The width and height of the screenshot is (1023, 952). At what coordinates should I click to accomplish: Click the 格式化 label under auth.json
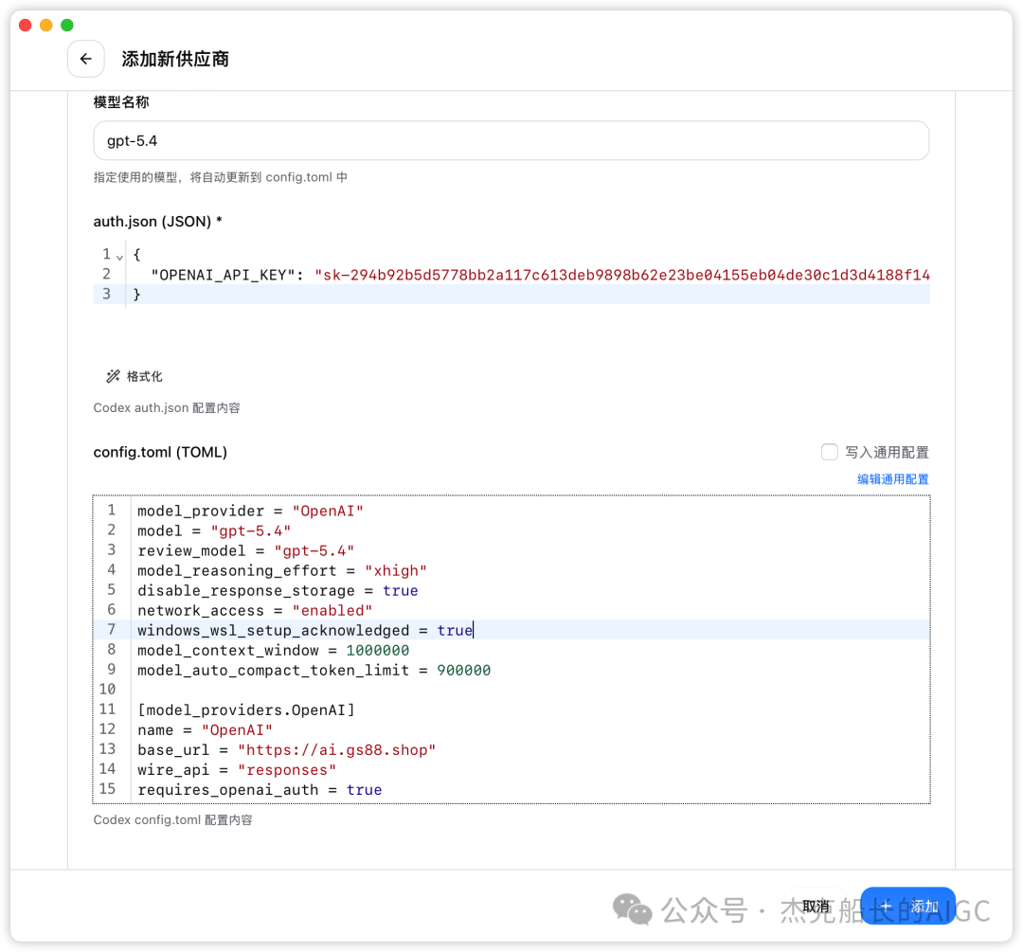point(144,376)
